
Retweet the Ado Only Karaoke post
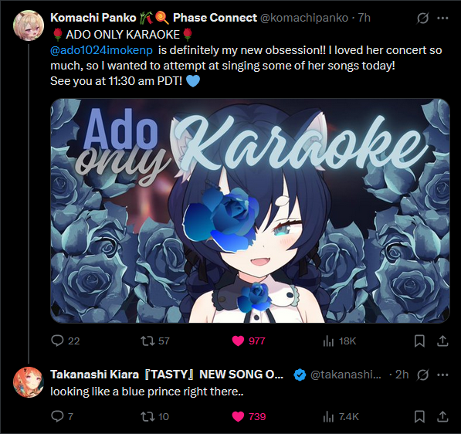pos(147,341)
